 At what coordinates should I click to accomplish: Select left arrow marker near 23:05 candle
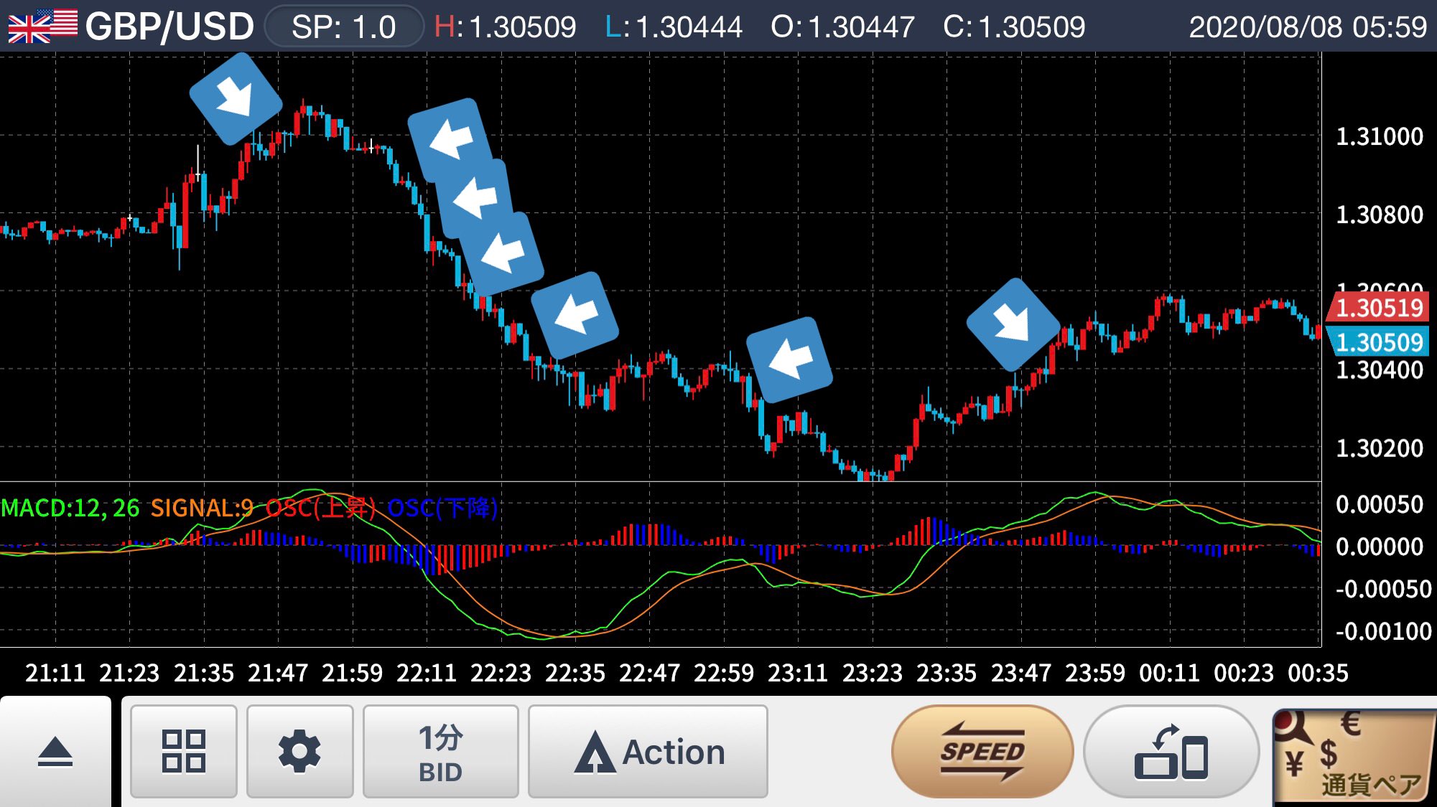click(x=789, y=359)
